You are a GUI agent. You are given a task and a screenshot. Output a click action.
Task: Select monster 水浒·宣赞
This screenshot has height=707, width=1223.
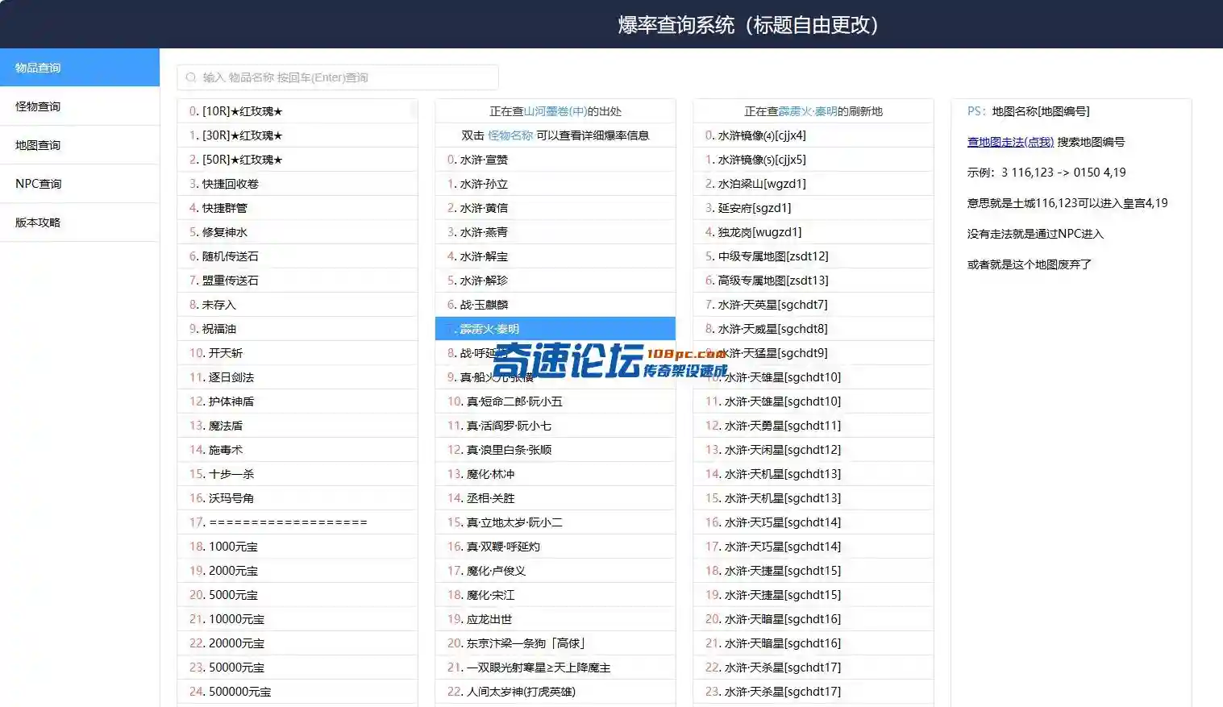point(555,160)
